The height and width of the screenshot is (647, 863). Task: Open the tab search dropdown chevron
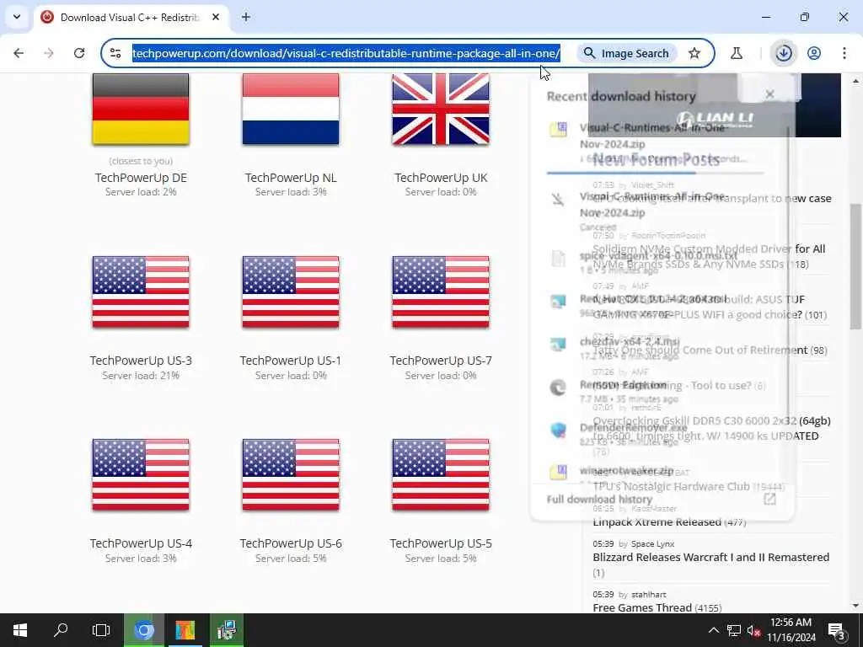17,17
